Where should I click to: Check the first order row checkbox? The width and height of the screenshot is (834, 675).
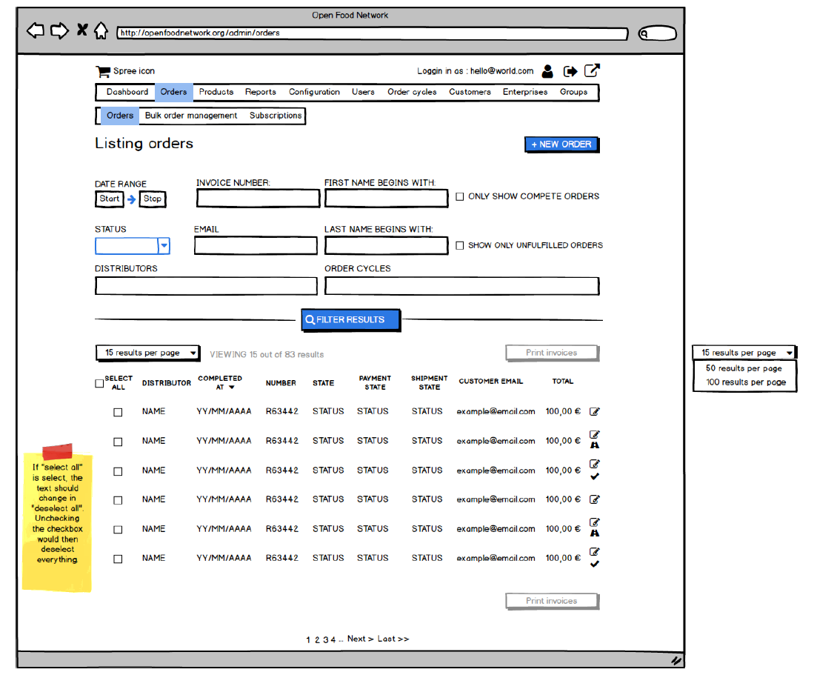[118, 412]
